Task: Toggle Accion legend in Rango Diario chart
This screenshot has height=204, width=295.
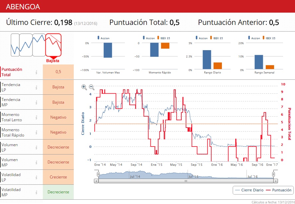Action: click(x=202, y=38)
